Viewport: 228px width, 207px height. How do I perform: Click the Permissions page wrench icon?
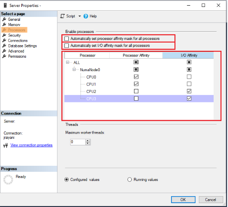4,56
